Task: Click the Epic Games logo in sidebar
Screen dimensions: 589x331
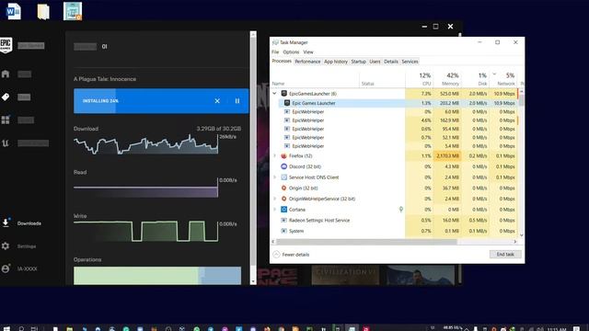Action: click(6, 45)
